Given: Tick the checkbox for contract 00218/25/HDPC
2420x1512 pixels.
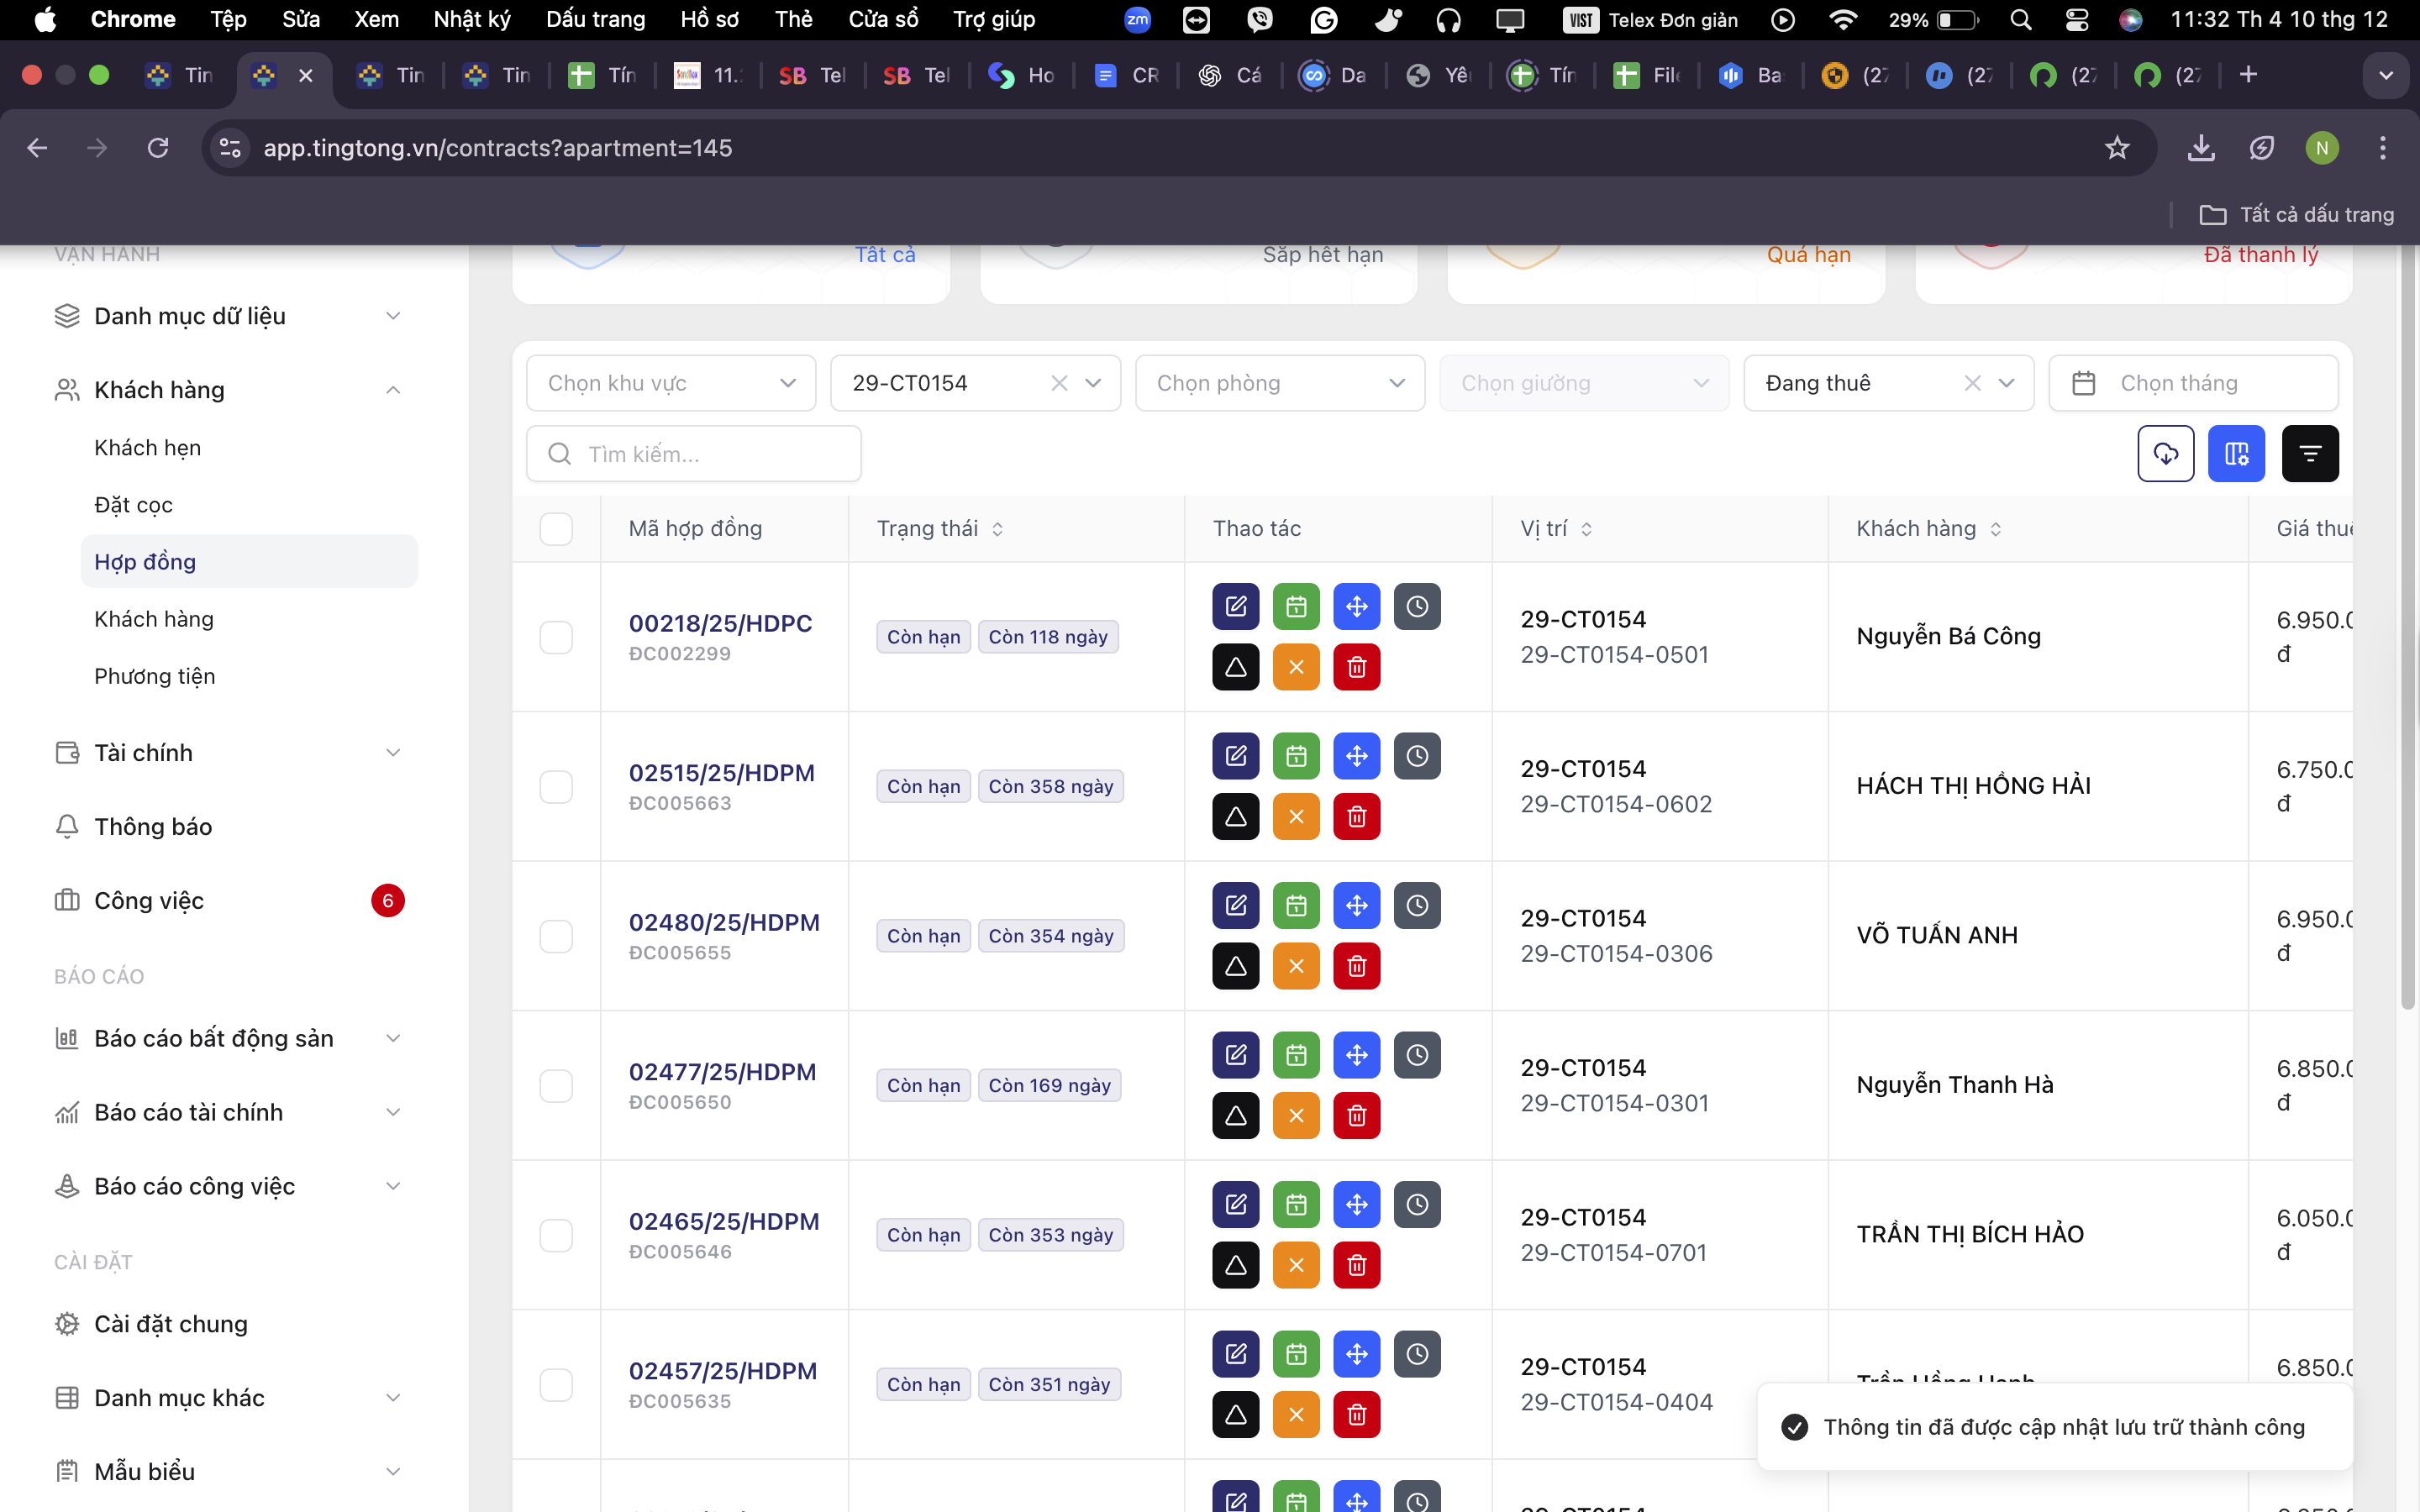Looking at the screenshot, I should [556, 637].
